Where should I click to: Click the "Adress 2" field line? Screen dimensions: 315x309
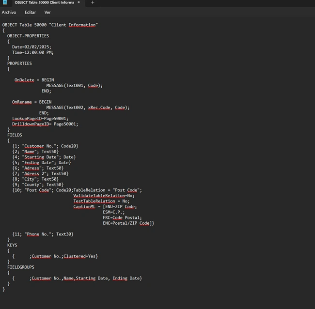tap(40, 173)
